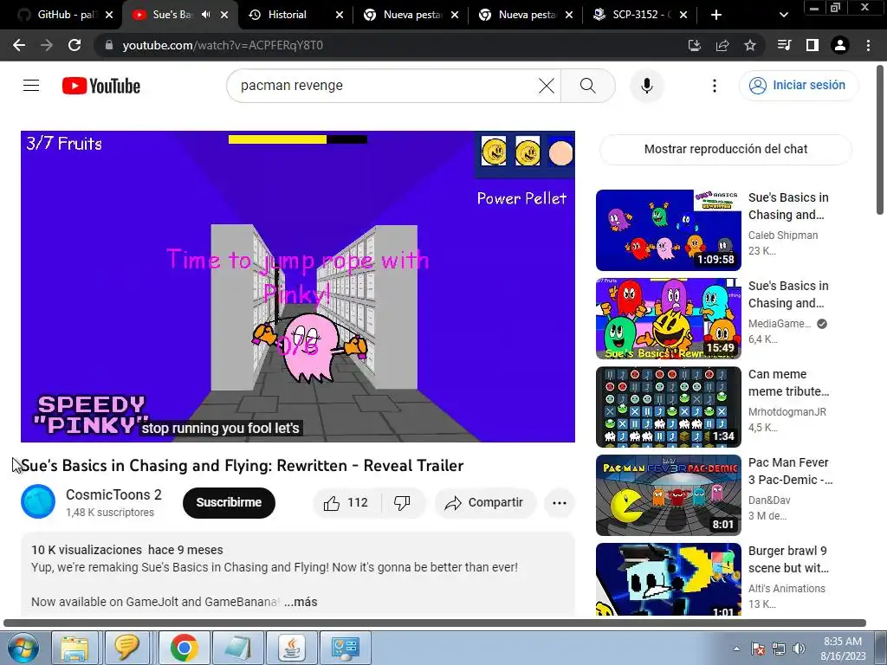Open a new tab with the plus button
The height and width of the screenshot is (665, 887).
point(716,15)
